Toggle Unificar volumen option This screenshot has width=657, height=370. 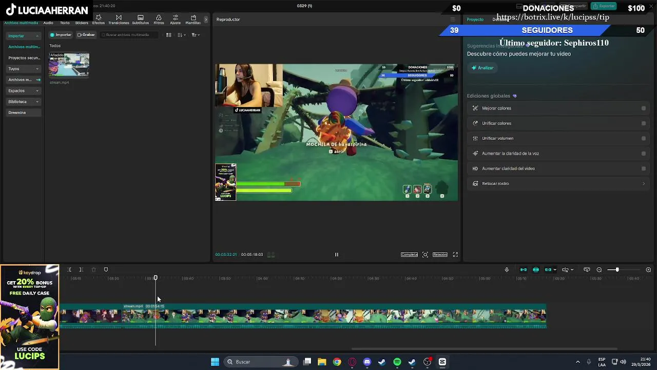pos(644,138)
